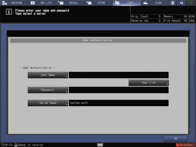The image size is (196, 147).
Task: Click the clock icon showing 06:03
Action: point(2,145)
